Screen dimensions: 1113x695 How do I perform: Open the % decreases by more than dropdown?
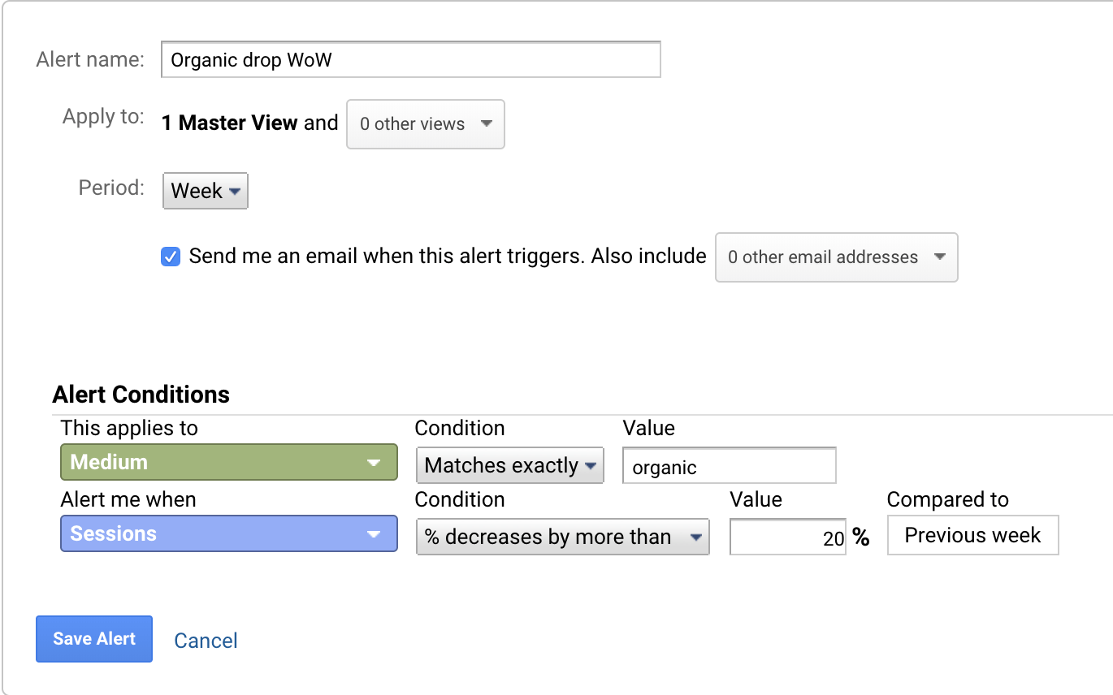(x=561, y=537)
